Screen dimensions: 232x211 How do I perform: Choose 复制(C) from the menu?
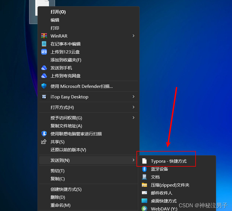[x=89, y=179]
